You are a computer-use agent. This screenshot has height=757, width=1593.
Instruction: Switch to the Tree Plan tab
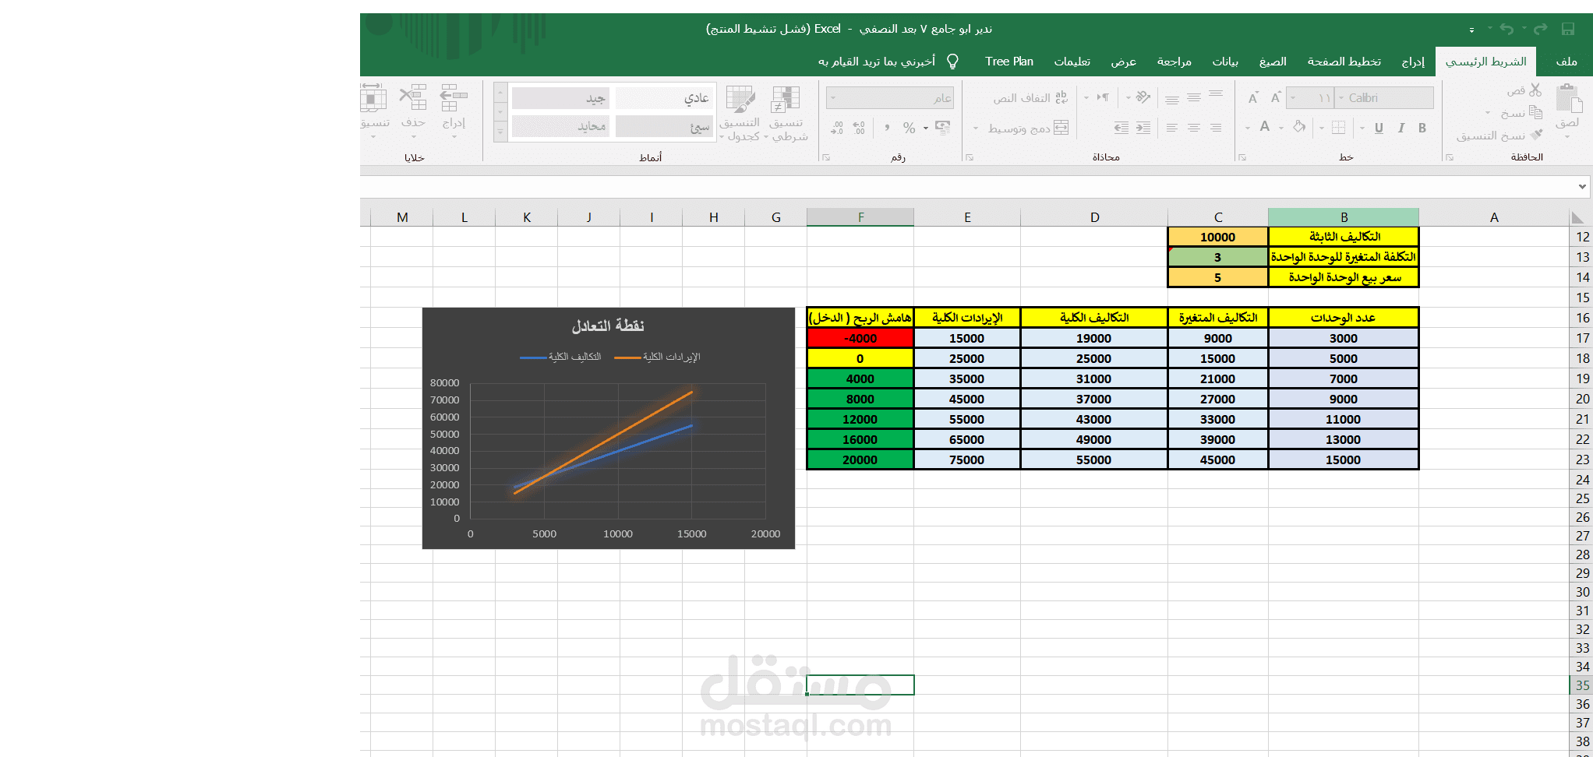[1009, 62]
